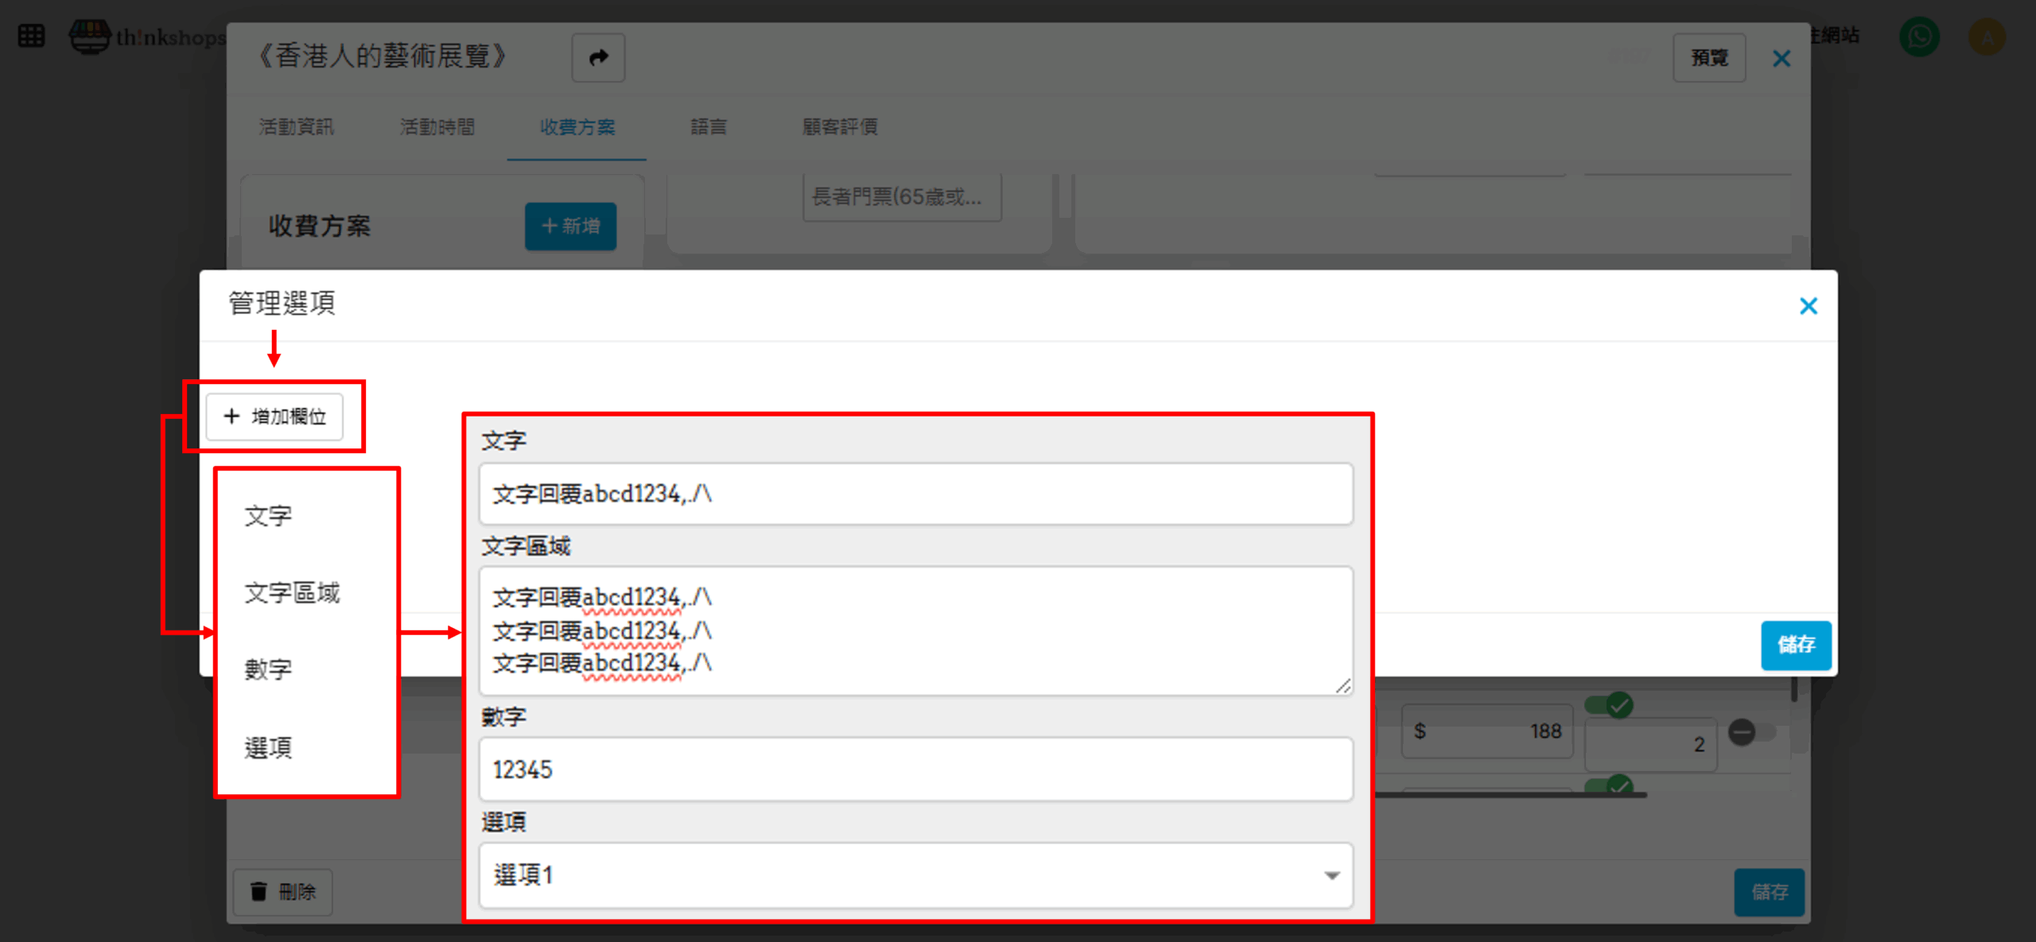2036x942 pixels.
Task: Click the WhatsApp icon in the header
Action: pyautogui.click(x=1919, y=37)
